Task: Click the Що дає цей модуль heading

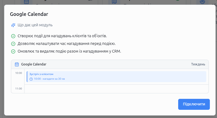Action: point(35,25)
